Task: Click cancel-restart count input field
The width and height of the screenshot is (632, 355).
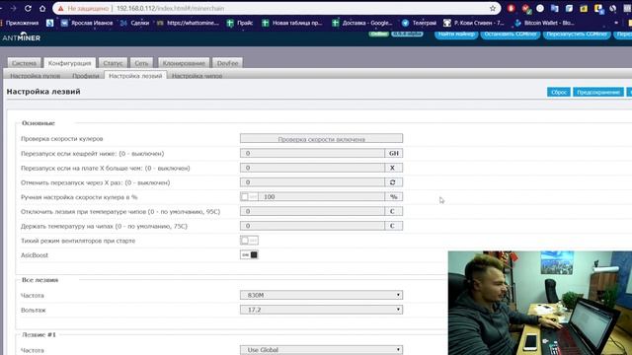Action: pyautogui.click(x=312, y=182)
